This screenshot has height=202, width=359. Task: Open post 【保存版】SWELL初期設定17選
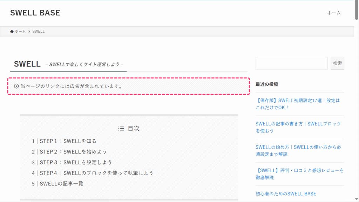pos(298,104)
